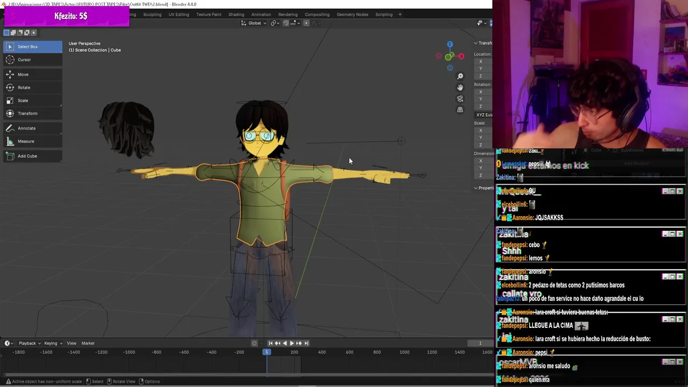Click the zoom view magnifier icon
Screen dimensions: 688x387
[x=460, y=76]
